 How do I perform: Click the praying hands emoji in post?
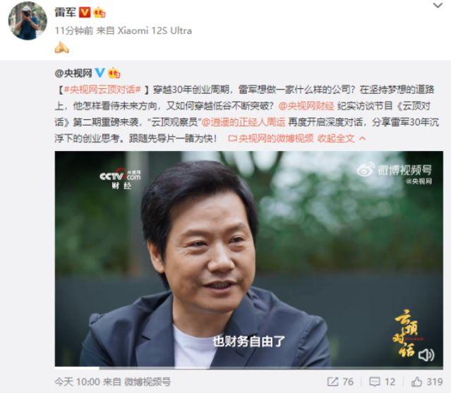62,47
